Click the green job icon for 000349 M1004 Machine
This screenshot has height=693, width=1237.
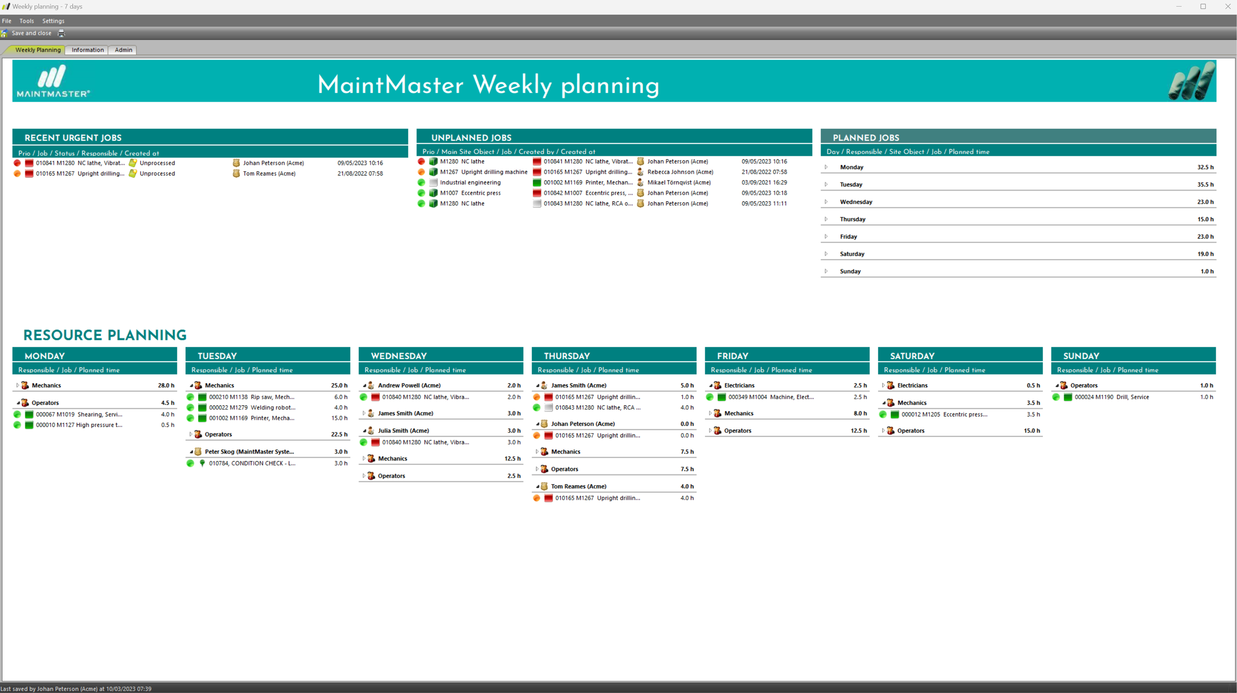(722, 397)
